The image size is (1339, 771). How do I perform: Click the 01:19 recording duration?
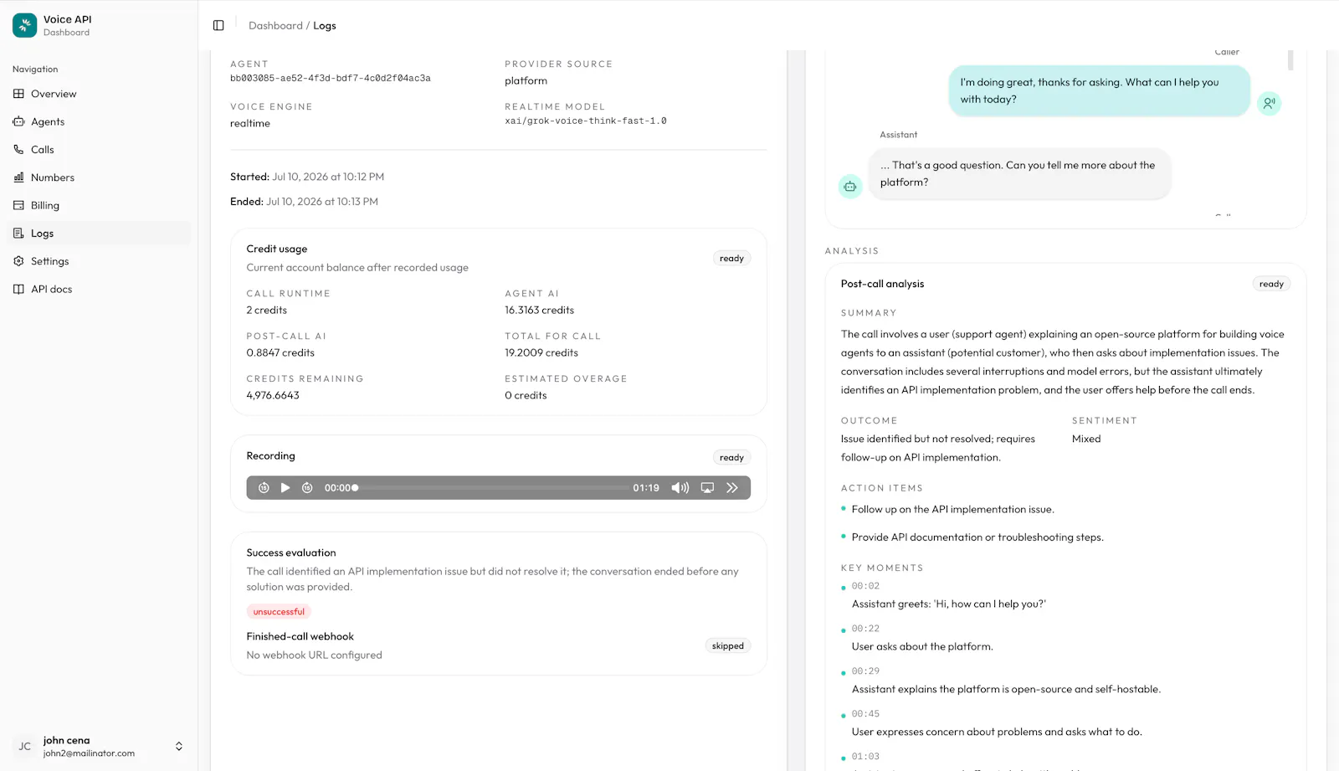(646, 488)
